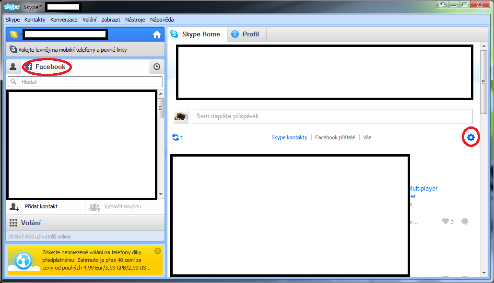Click the contact list scroll down arrow
Screen dimensions: 494x283
(161, 194)
